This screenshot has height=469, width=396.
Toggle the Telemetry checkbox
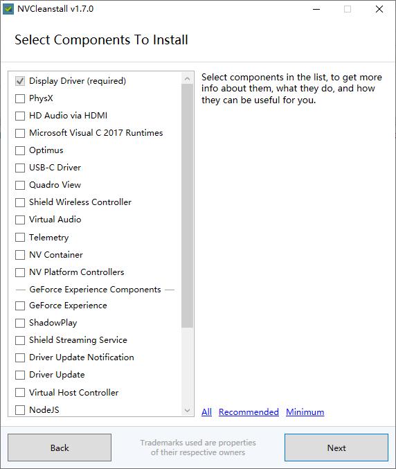pyautogui.click(x=20, y=238)
